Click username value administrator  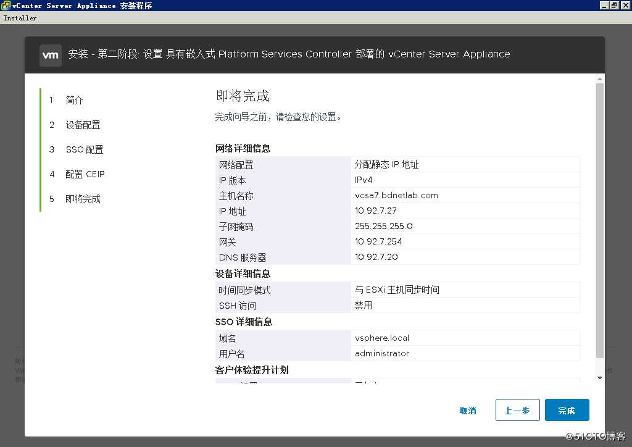coord(382,354)
